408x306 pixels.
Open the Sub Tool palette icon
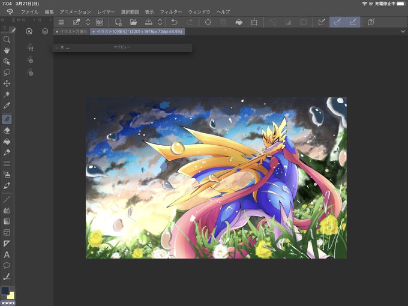pyautogui.click(x=31, y=48)
